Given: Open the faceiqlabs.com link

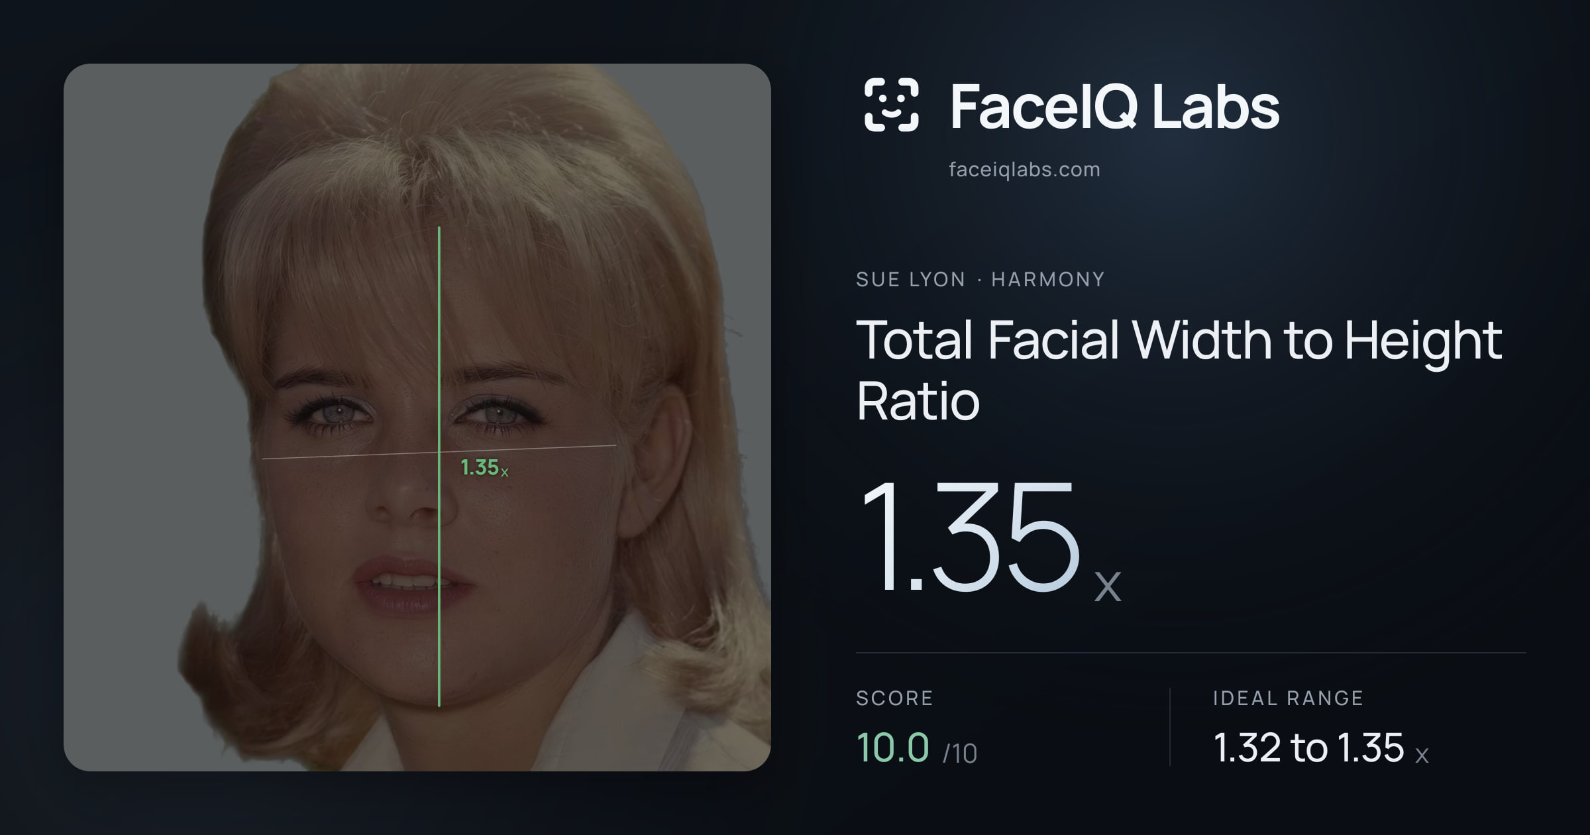Looking at the screenshot, I should pyautogui.click(x=1024, y=170).
